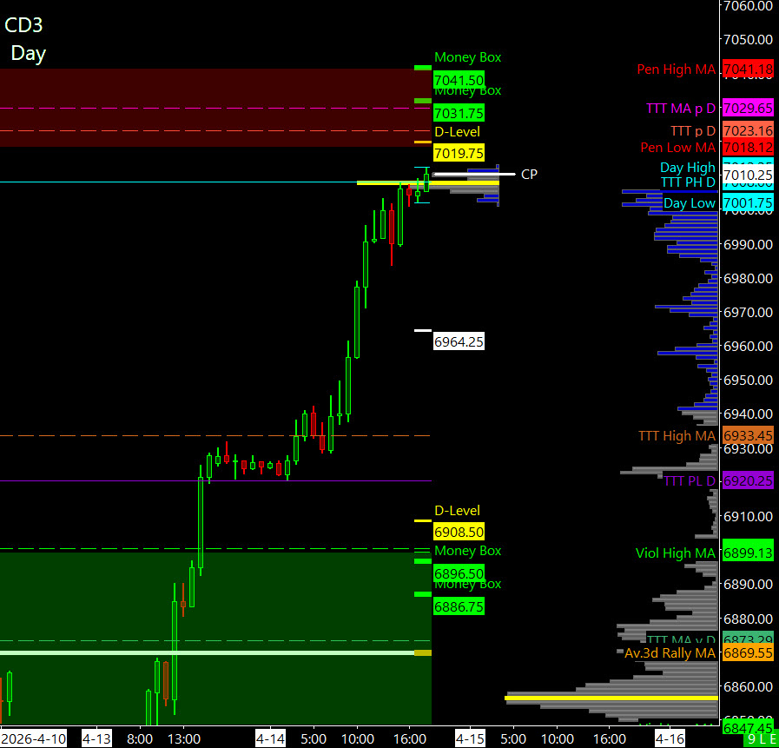Click the green 9 L E status indicator
Image resolution: width=779 pixels, height=748 pixels.
pyautogui.click(x=760, y=739)
